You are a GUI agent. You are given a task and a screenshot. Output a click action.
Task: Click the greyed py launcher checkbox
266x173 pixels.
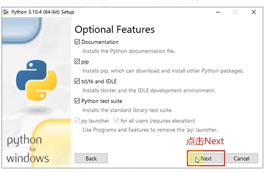[77, 121]
